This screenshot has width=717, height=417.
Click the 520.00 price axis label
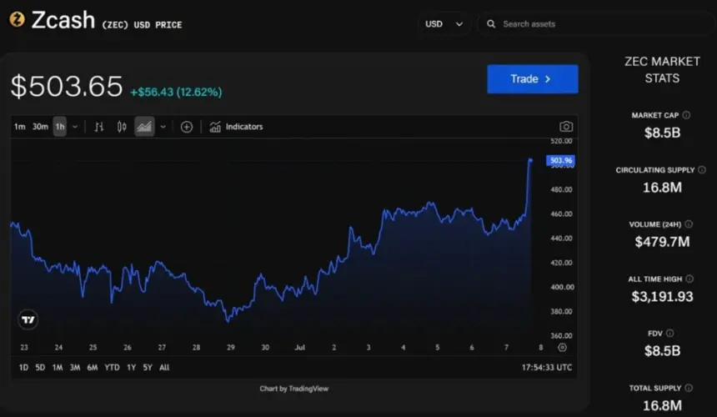coord(561,141)
